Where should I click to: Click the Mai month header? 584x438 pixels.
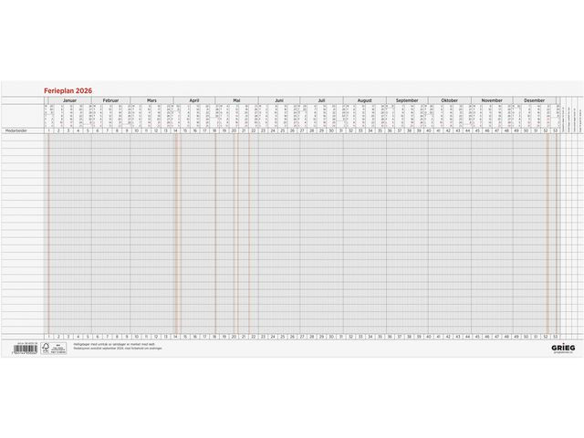click(236, 100)
